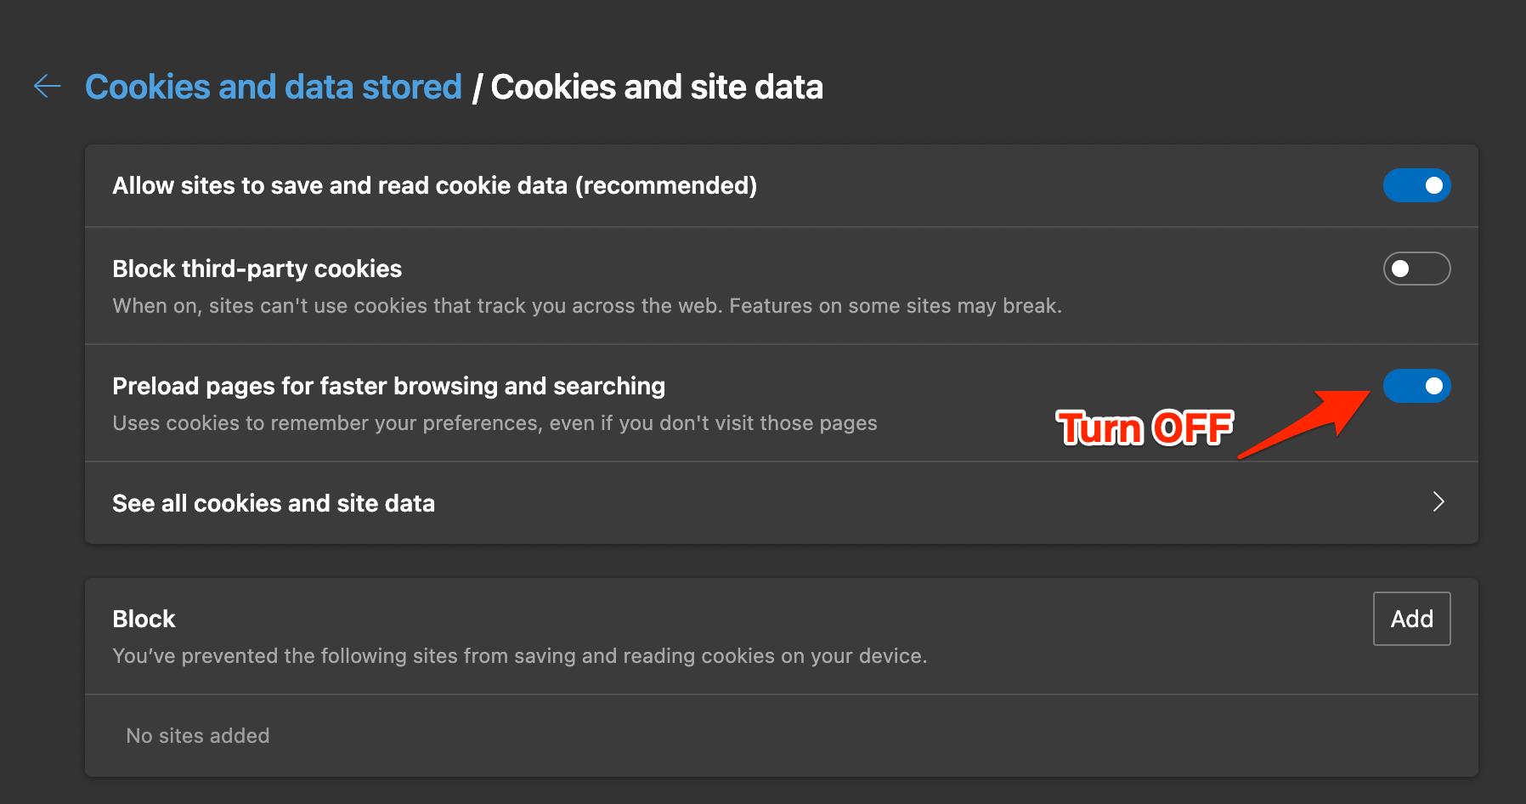Click the Uses cookies to remember preferences description
This screenshot has width=1526, height=804.
coord(495,423)
